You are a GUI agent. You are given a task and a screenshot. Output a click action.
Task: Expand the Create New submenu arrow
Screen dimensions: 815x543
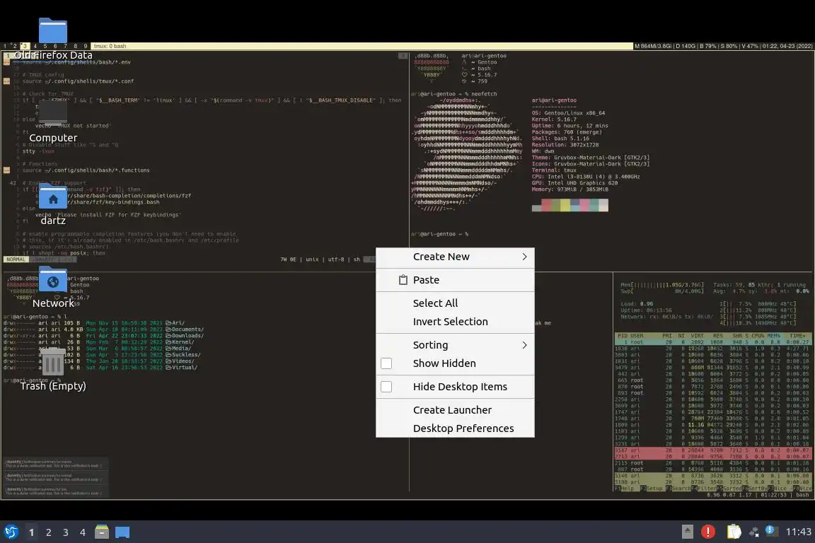click(524, 257)
